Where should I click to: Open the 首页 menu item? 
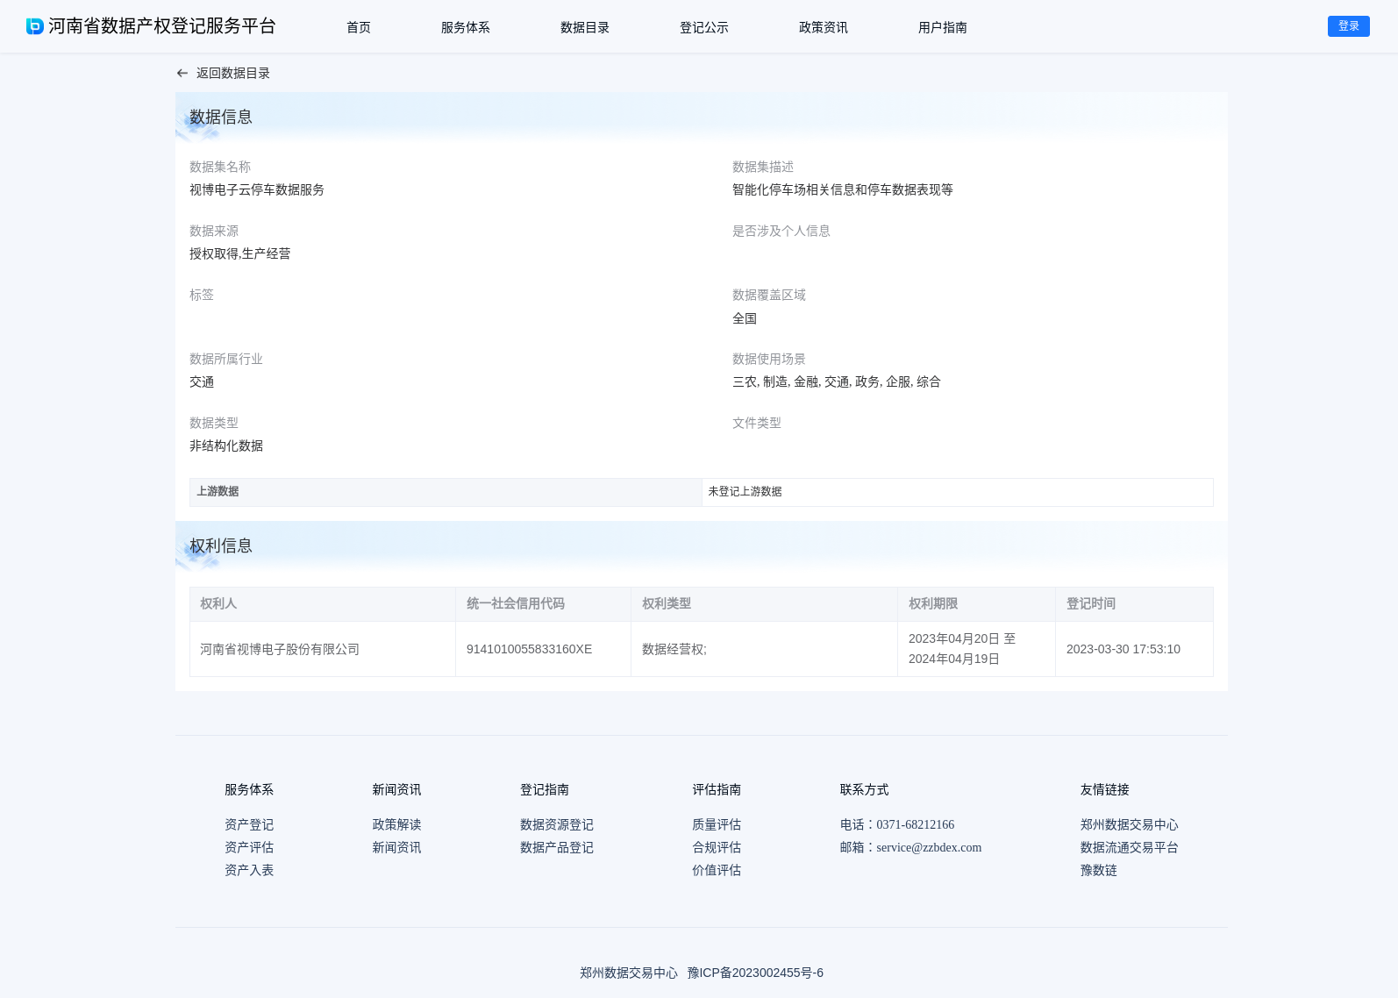click(x=359, y=27)
